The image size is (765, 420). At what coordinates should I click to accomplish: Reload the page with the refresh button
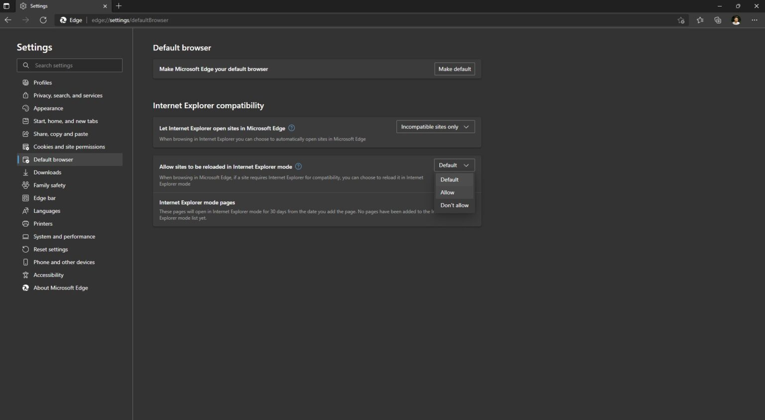coord(43,20)
